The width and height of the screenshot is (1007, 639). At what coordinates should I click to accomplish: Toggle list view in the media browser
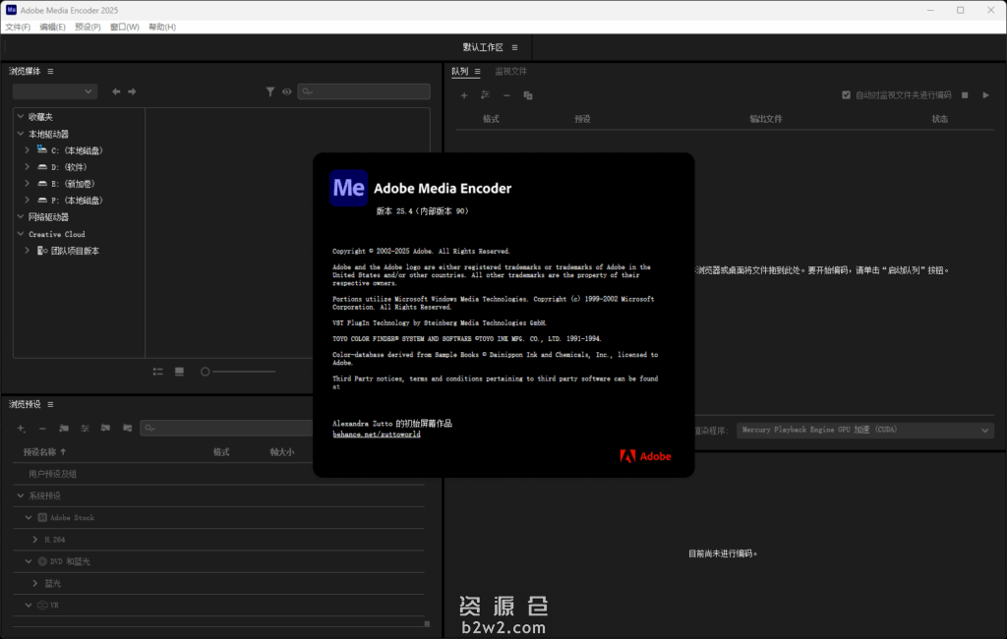[x=157, y=372]
